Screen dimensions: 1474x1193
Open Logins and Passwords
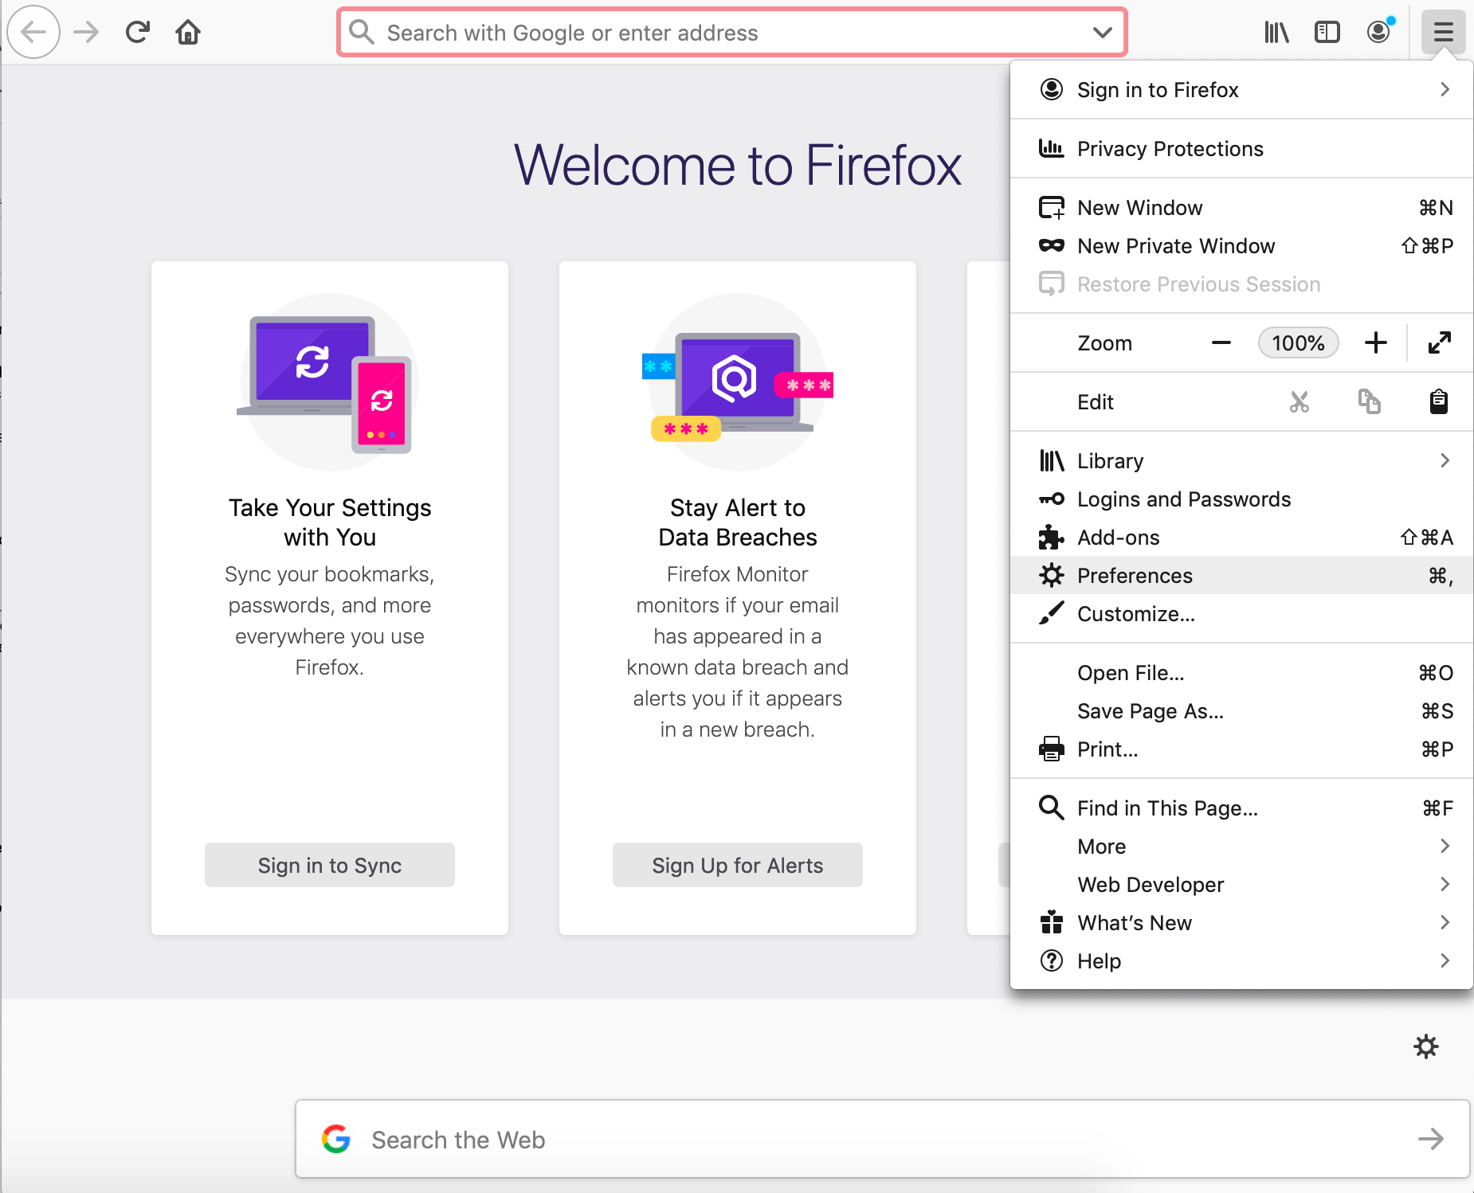1241,499
